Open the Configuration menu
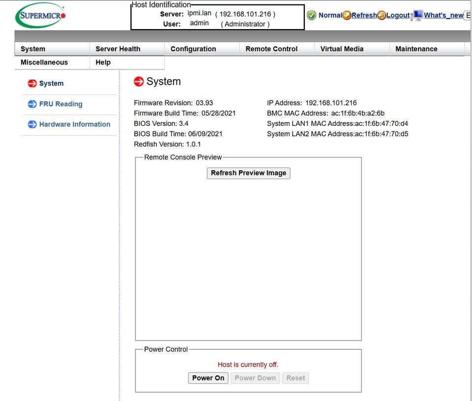The width and height of the screenshot is (472, 401). tap(202, 49)
